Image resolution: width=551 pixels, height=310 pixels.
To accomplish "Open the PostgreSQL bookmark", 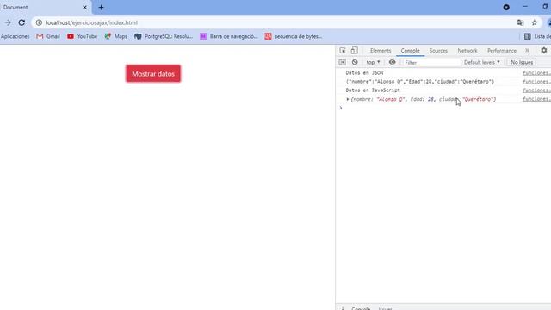I will 164,36.
